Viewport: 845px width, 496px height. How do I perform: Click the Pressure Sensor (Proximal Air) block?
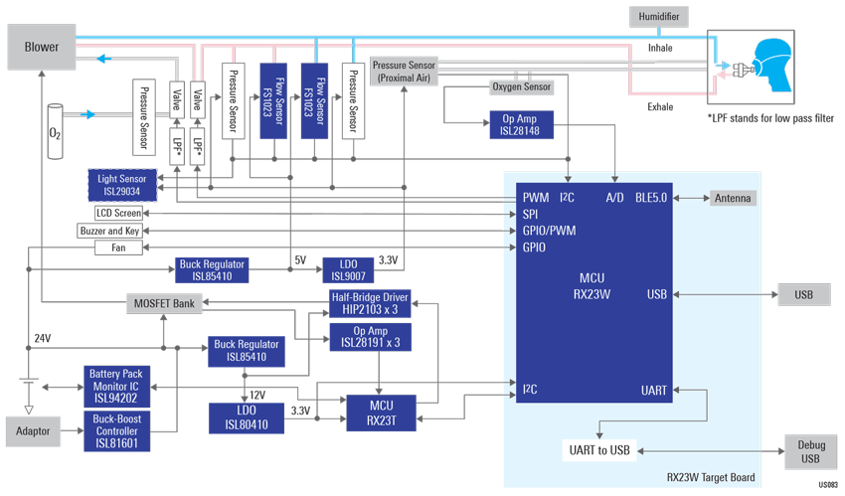404,72
